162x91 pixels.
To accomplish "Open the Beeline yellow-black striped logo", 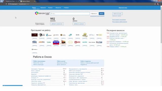I will point(63,35).
